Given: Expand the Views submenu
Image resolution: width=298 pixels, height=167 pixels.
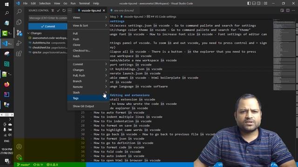Looking at the screenshot, I should 88,18.
